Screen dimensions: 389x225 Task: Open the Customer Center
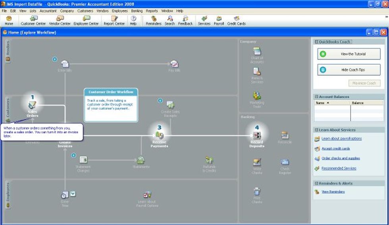[33, 20]
